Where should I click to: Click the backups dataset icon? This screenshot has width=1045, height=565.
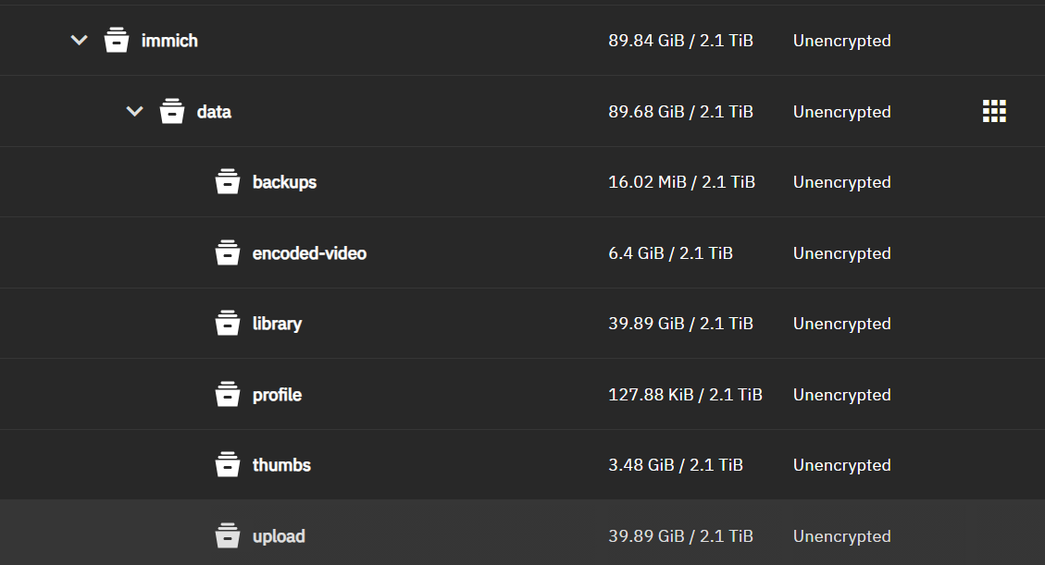(228, 181)
